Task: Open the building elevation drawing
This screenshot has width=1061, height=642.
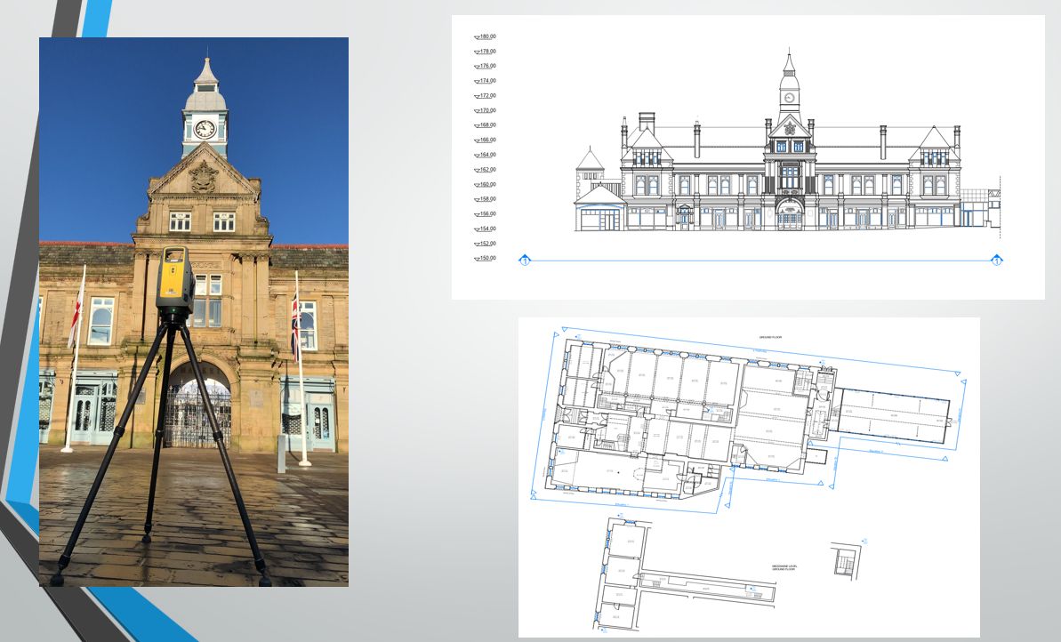Action: [x=747, y=157]
